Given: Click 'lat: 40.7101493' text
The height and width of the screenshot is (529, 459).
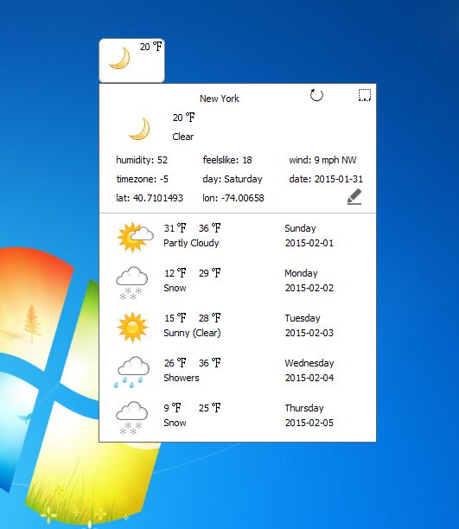Looking at the screenshot, I should point(150,198).
